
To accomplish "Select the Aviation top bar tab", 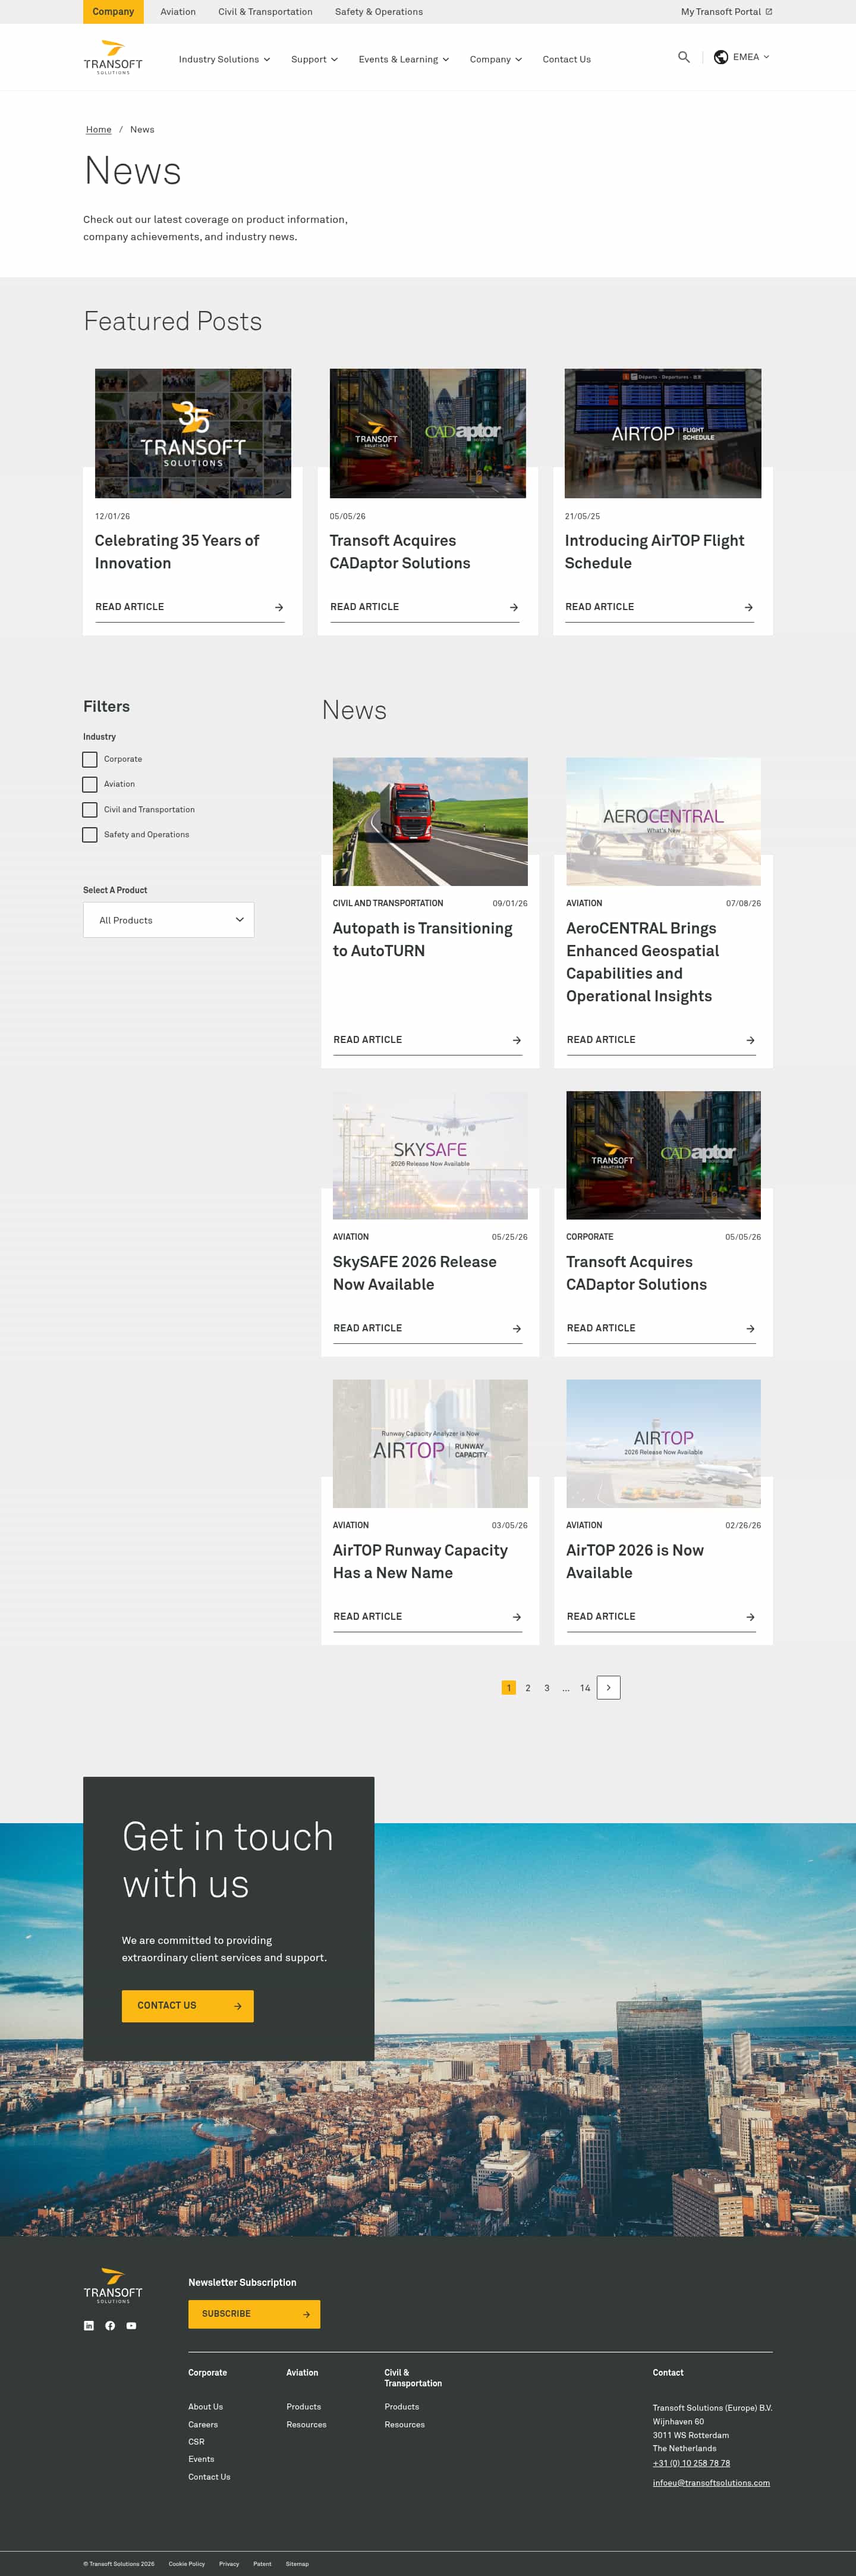I will click(x=178, y=12).
